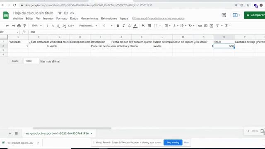Open the fill color picker
The width and height of the screenshot is (265, 149).
tap(143, 26)
